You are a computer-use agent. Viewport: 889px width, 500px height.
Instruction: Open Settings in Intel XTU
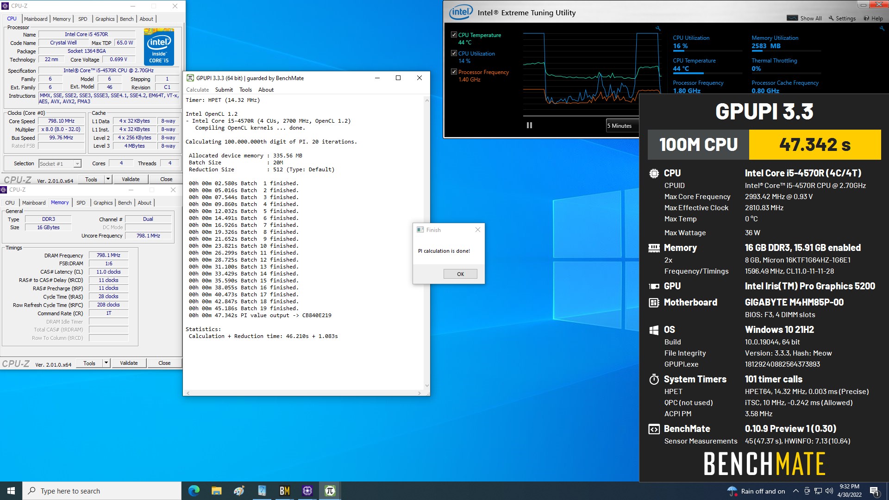[x=842, y=18]
